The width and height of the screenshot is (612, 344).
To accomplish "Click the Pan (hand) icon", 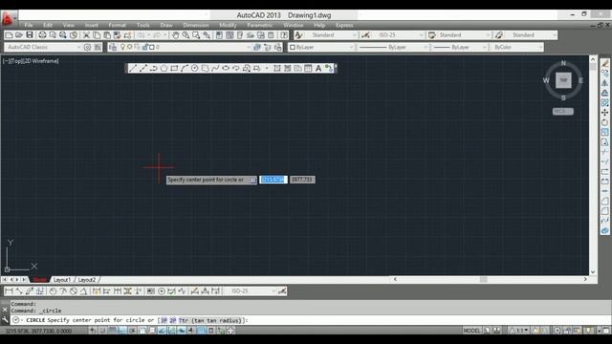I will pyautogui.click(x=176, y=35).
